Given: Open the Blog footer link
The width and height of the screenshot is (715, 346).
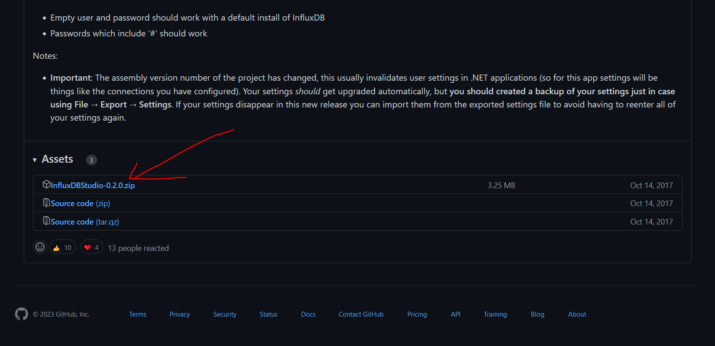Looking at the screenshot, I should point(537,314).
